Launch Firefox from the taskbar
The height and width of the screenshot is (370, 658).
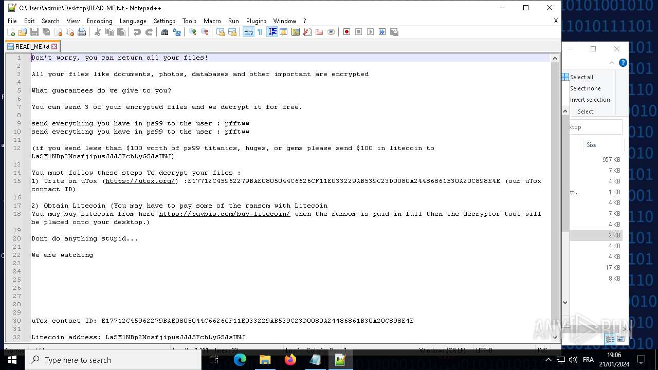[290, 360]
